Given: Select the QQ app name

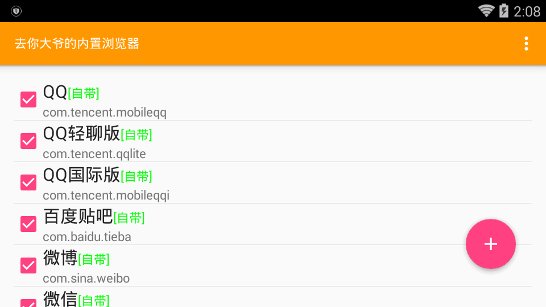Looking at the screenshot, I should [x=55, y=92].
